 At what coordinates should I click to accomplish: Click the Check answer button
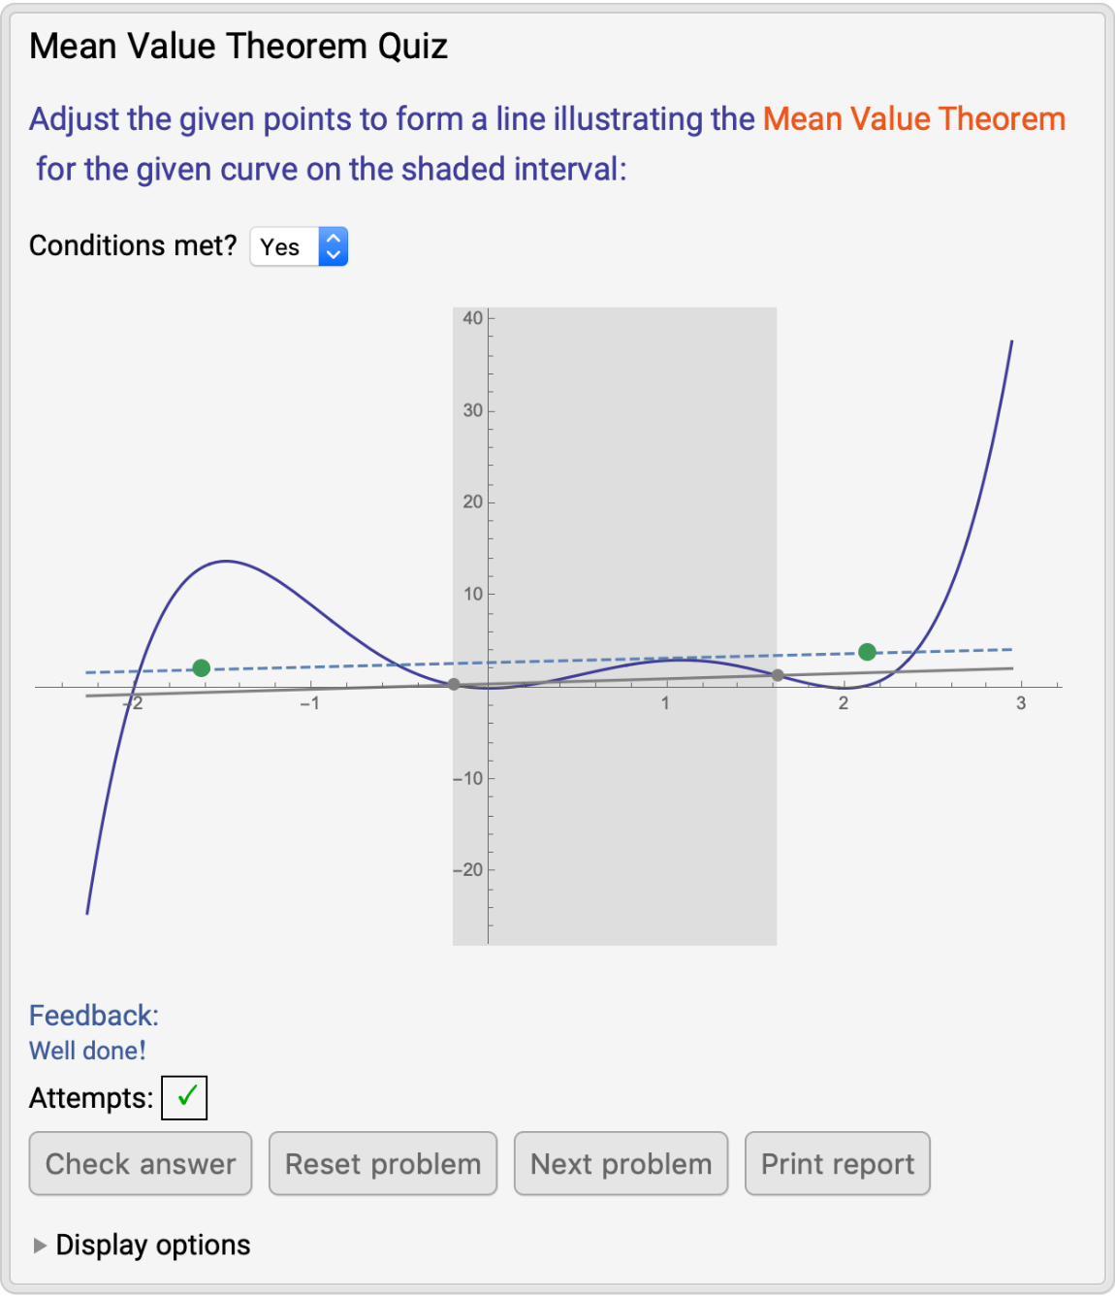pyautogui.click(x=141, y=1163)
